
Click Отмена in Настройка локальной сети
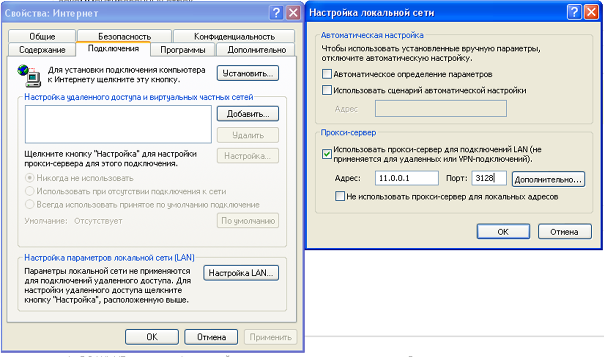[x=564, y=232]
